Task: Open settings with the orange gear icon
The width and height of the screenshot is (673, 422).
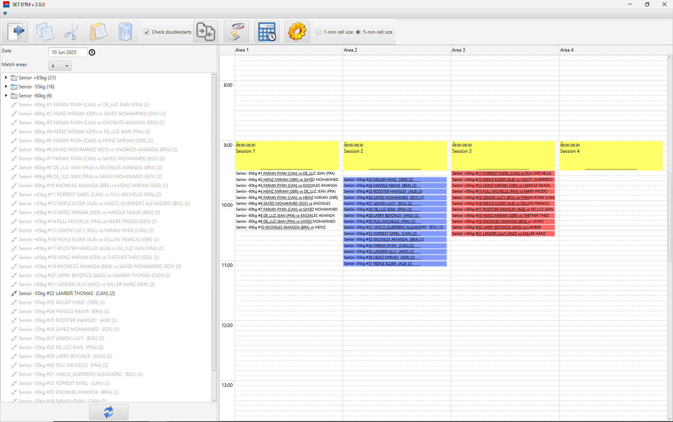Action: pos(297,32)
